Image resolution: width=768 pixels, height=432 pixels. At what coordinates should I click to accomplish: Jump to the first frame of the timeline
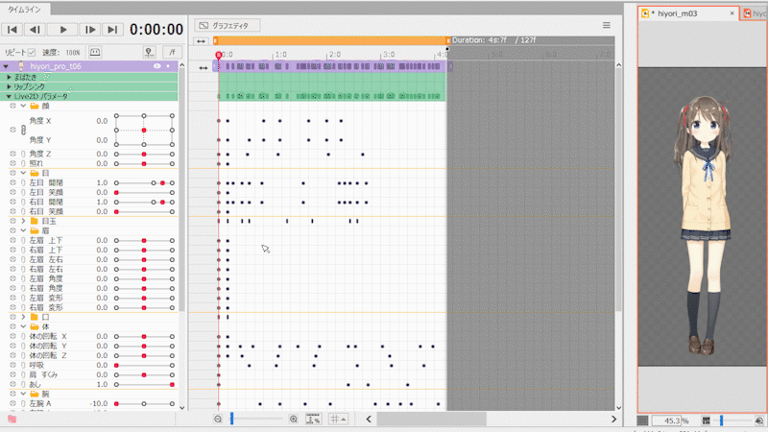point(13,30)
